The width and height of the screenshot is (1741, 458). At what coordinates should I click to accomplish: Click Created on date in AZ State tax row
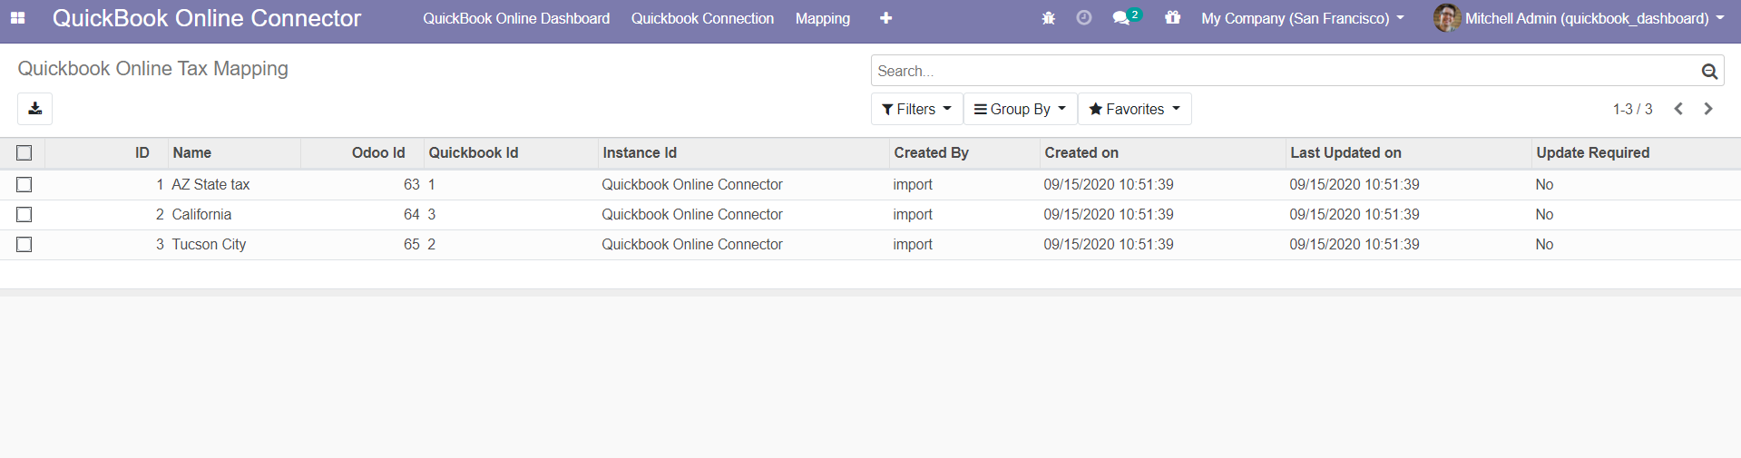(x=1109, y=185)
